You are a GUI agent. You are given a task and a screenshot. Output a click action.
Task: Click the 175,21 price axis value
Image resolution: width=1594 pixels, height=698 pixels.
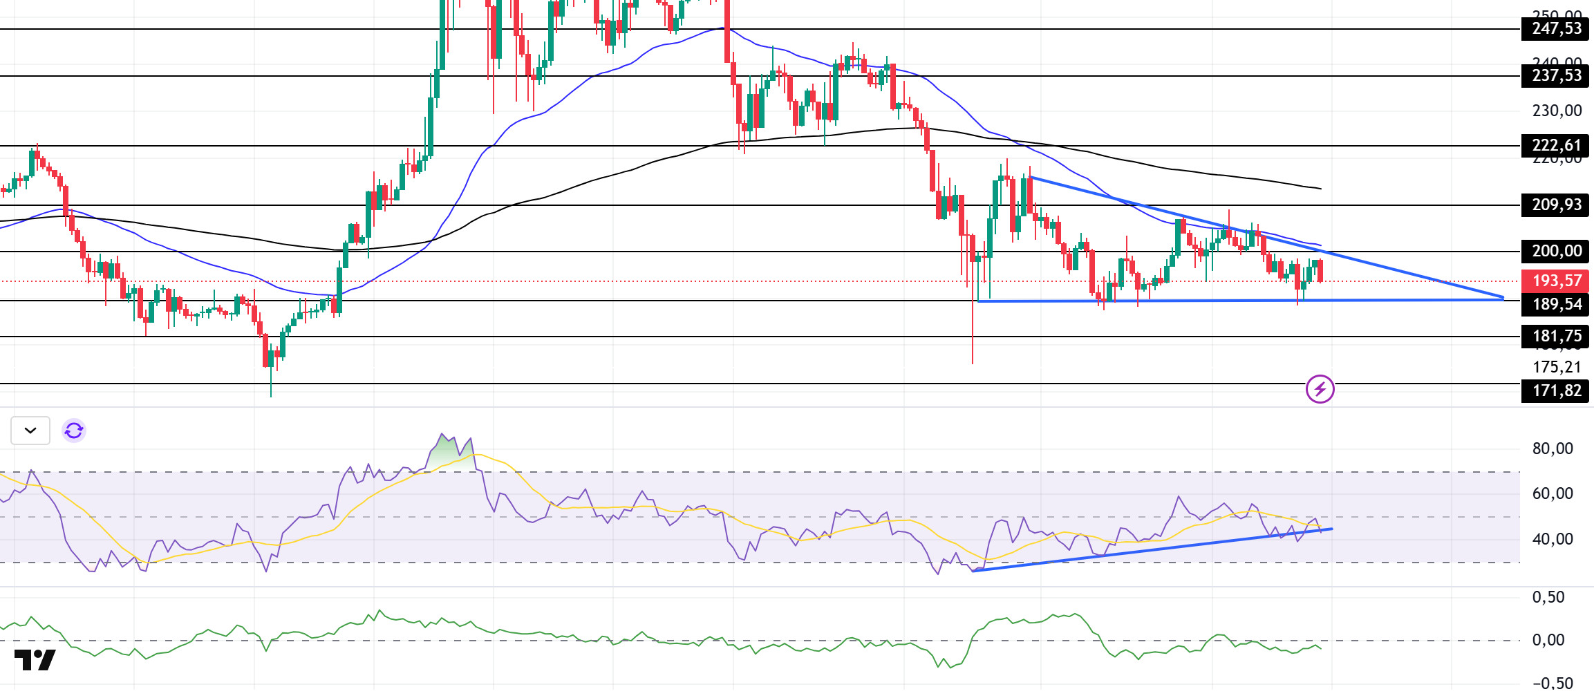tap(1557, 367)
